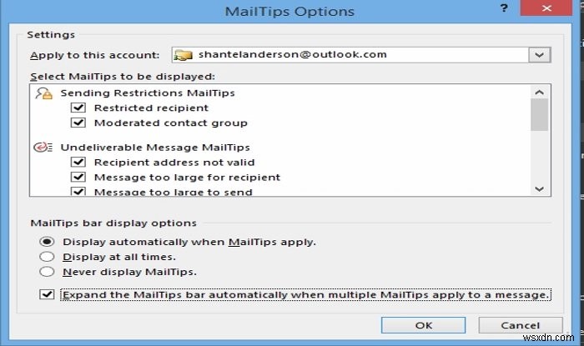
Task: Select Display automatically when MailTips apply
Action: tap(47, 242)
